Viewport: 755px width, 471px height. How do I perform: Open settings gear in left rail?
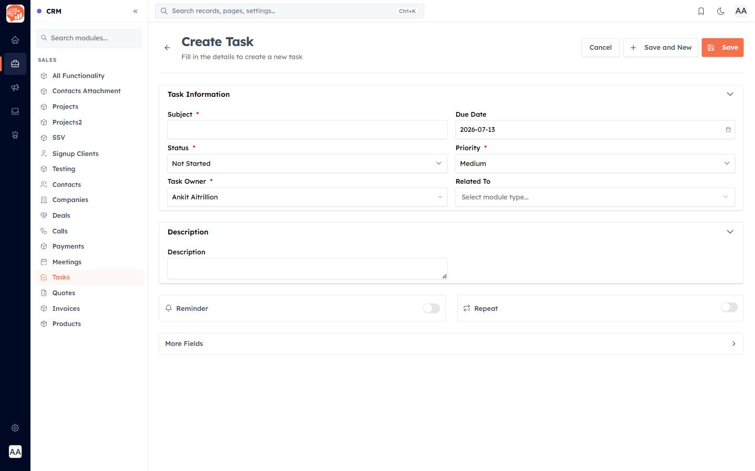15,428
